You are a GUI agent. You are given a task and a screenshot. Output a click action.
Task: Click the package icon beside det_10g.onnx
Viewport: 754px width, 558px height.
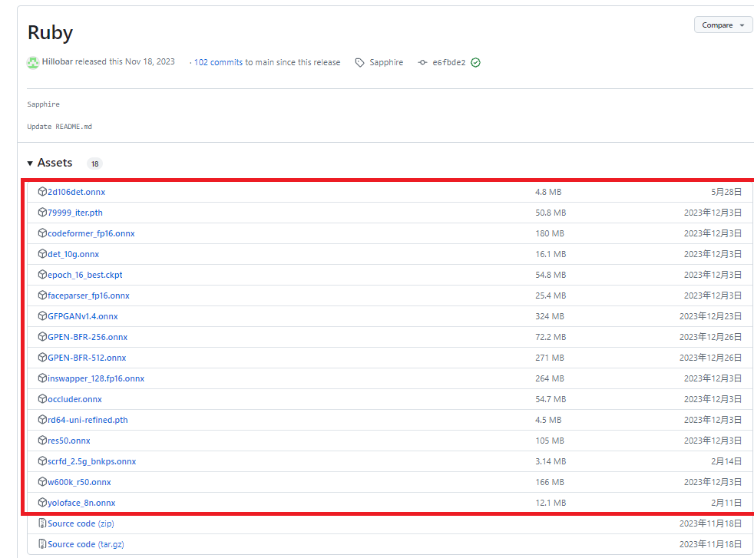pyautogui.click(x=42, y=254)
